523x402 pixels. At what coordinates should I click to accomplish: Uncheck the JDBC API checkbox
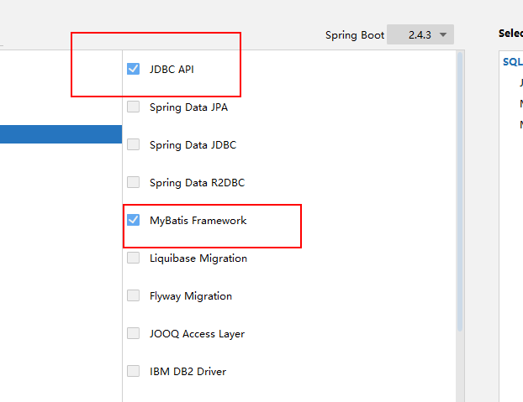[133, 69]
